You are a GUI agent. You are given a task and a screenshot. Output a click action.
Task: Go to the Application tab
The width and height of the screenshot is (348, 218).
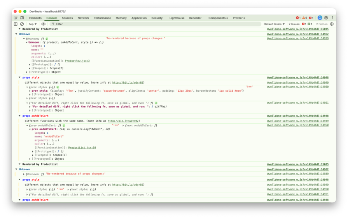(139, 18)
